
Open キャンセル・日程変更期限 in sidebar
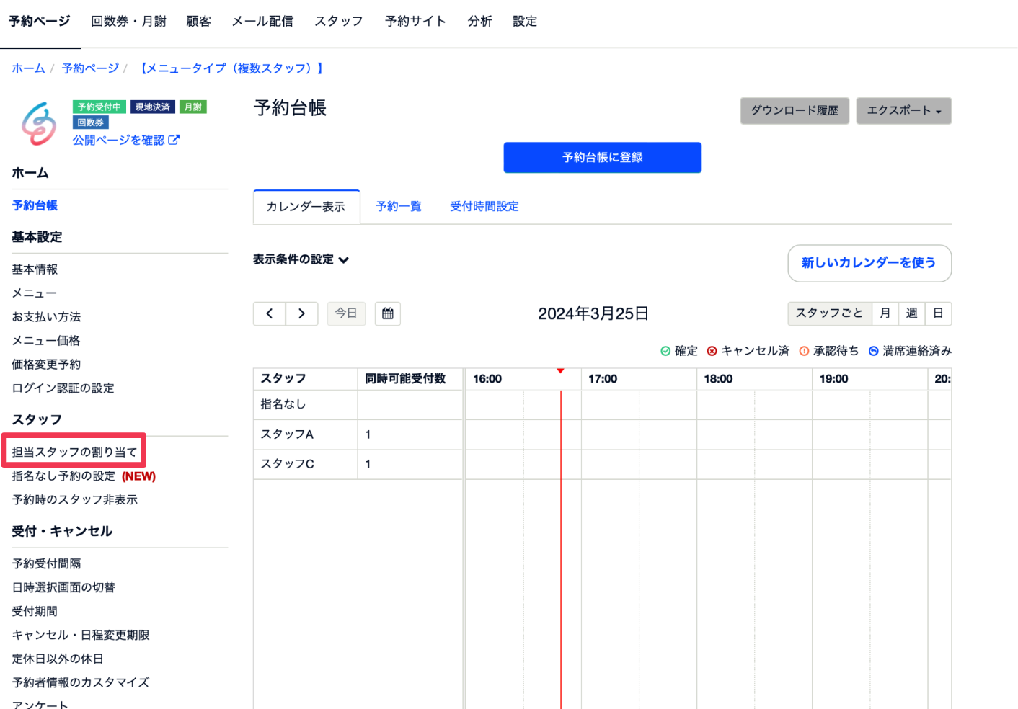tap(81, 636)
